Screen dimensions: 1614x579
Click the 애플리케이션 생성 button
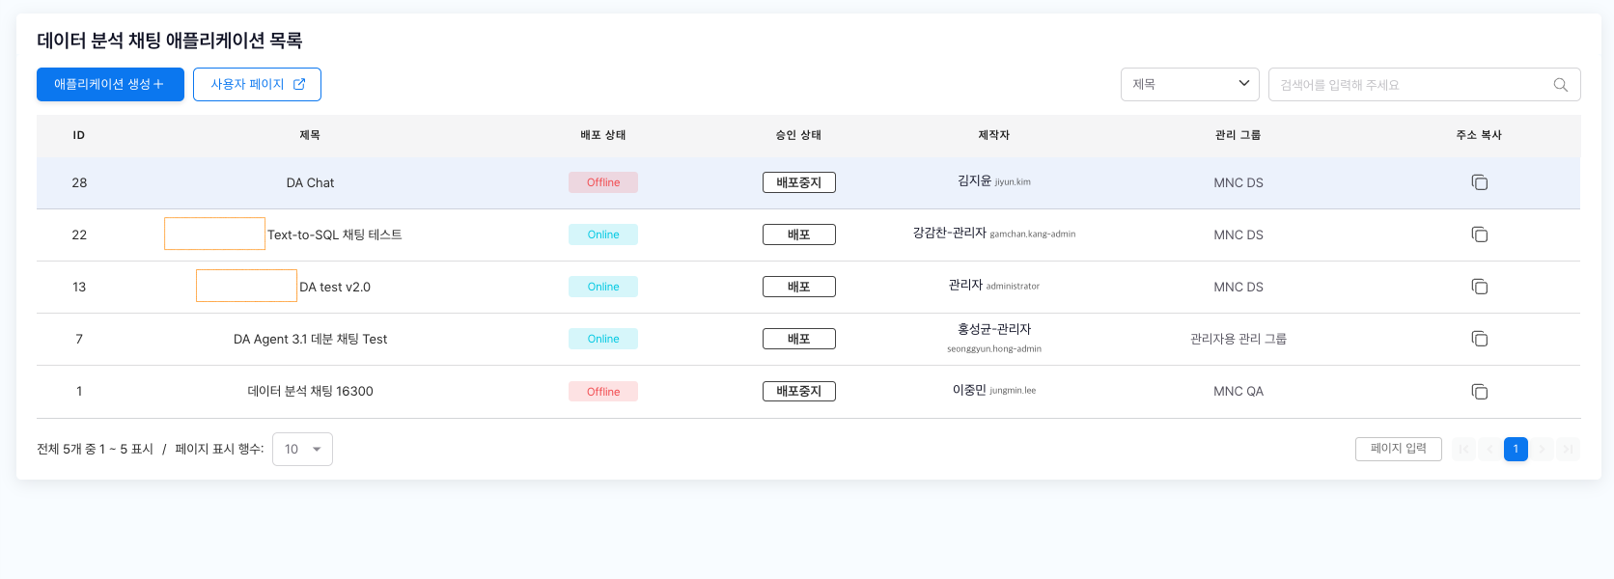[x=110, y=85]
